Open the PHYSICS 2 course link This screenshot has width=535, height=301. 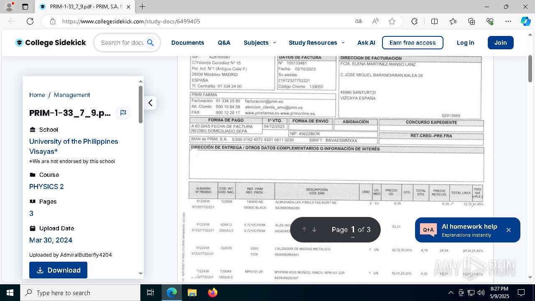click(x=46, y=186)
